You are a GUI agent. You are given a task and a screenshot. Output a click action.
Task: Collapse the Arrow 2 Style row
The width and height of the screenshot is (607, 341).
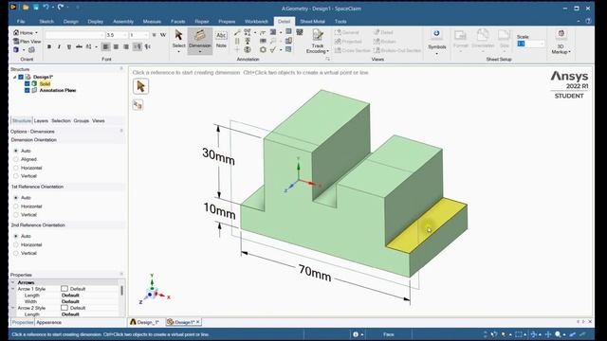point(12,308)
